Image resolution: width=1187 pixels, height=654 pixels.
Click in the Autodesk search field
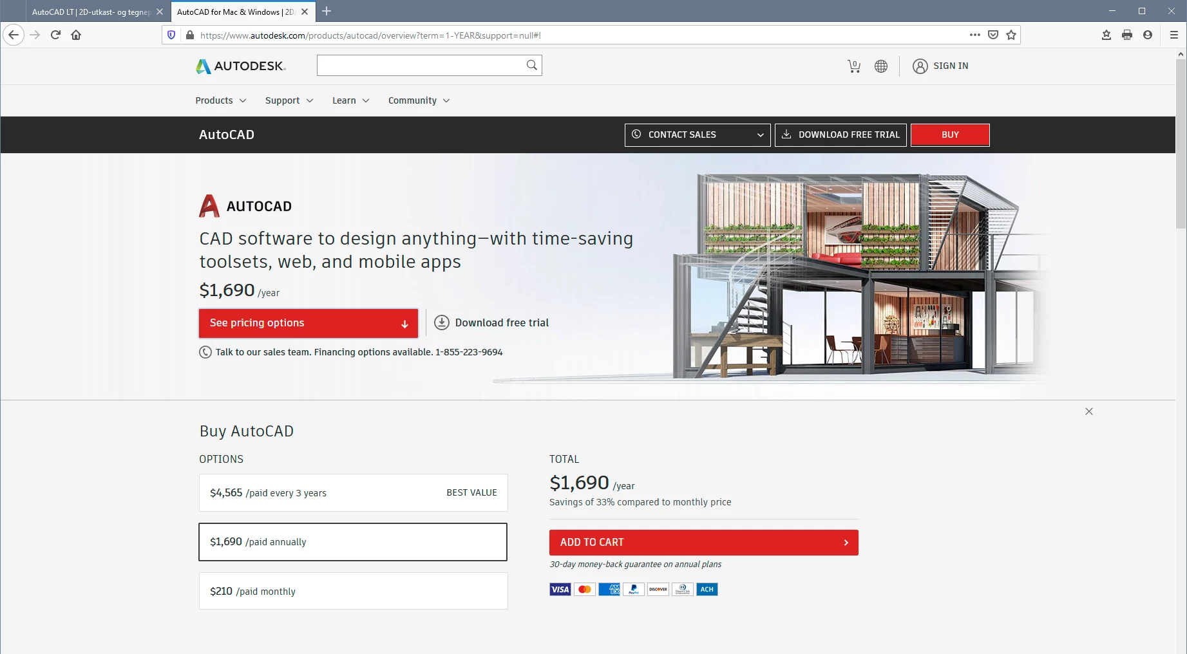pos(422,65)
